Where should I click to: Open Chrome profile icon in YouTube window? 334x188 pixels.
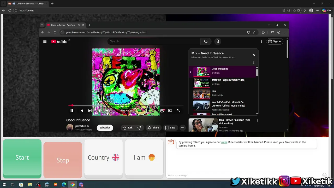(279, 32)
